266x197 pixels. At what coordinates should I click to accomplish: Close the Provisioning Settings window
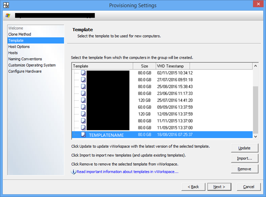[x=258, y=4]
